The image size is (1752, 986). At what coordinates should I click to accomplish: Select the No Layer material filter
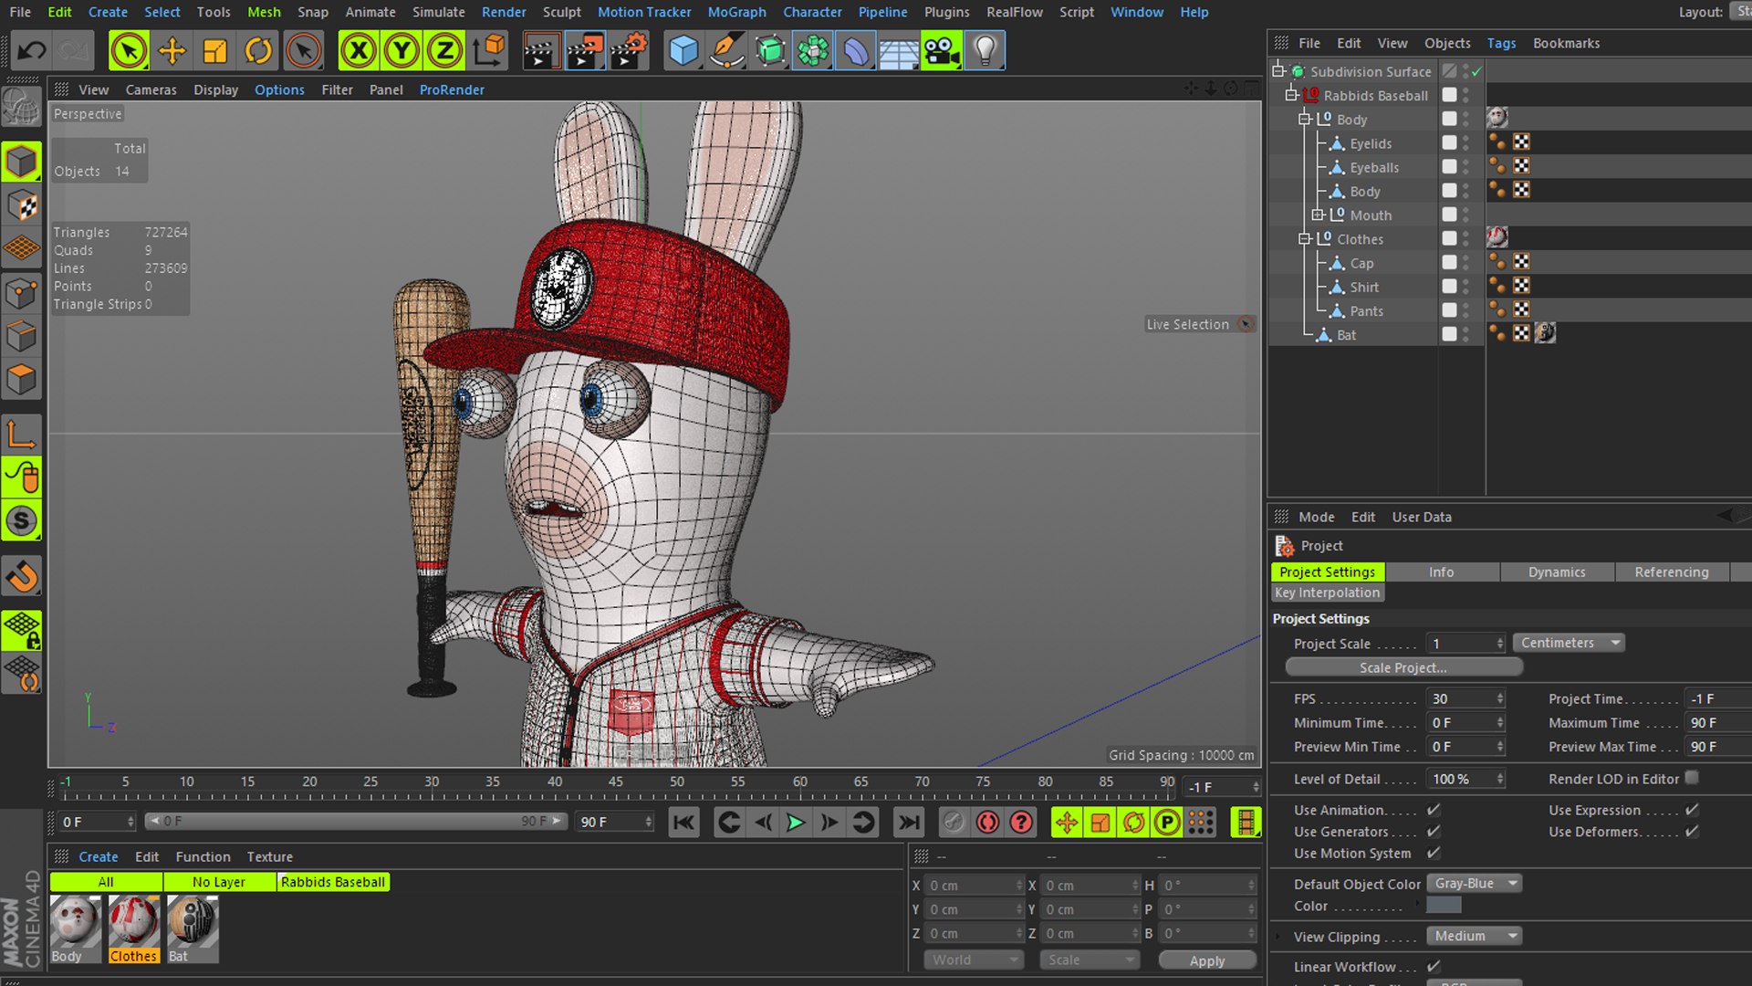click(x=219, y=882)
